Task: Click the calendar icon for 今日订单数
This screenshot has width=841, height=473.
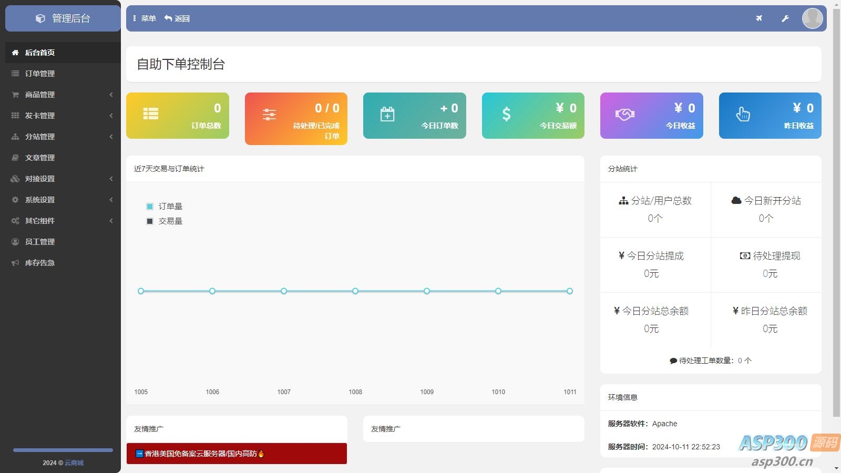Action: [387, 114]
